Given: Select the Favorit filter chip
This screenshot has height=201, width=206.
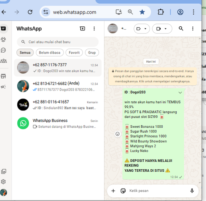Looking at the screenshot, I should [74, 53].
